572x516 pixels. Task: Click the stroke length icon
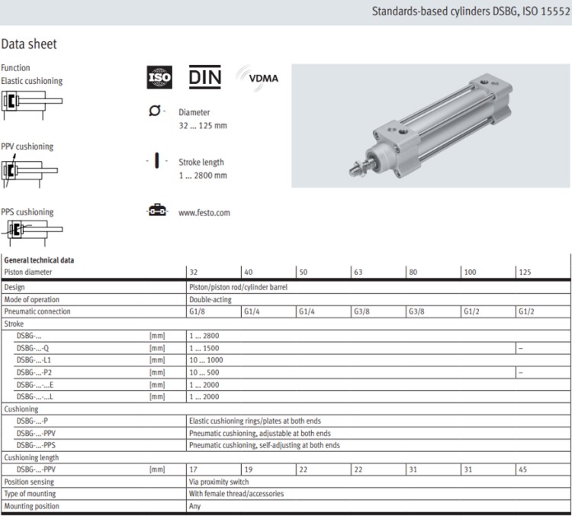tap(156, 161)
